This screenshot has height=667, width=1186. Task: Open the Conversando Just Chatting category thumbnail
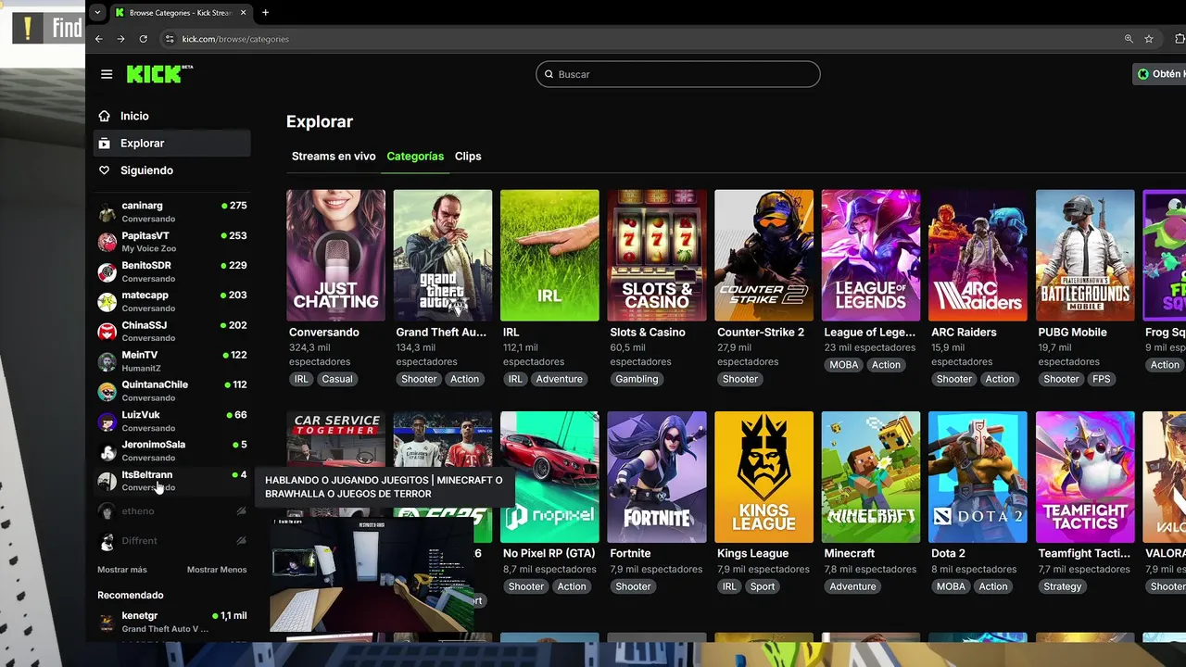335,256
